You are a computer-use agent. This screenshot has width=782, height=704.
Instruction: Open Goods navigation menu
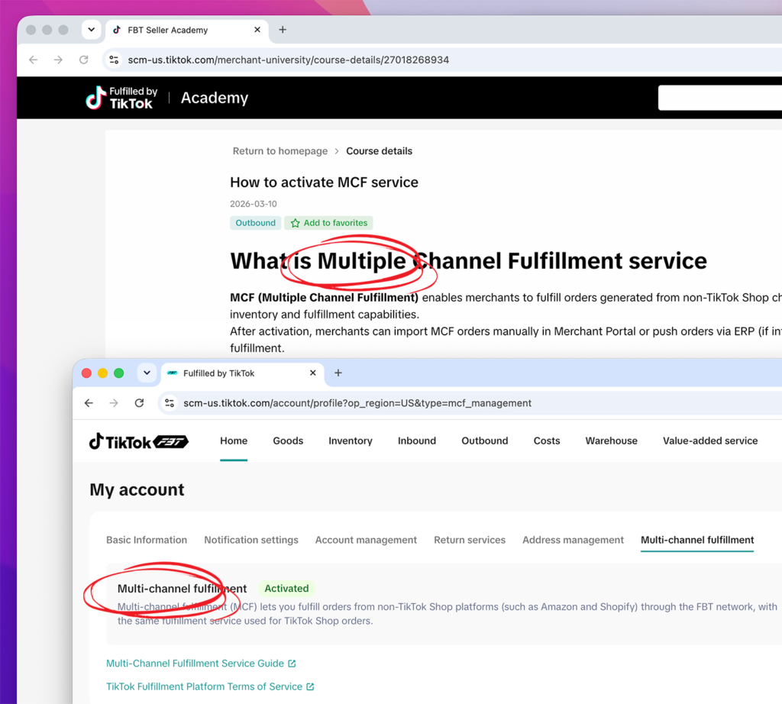tap(288, 441)
